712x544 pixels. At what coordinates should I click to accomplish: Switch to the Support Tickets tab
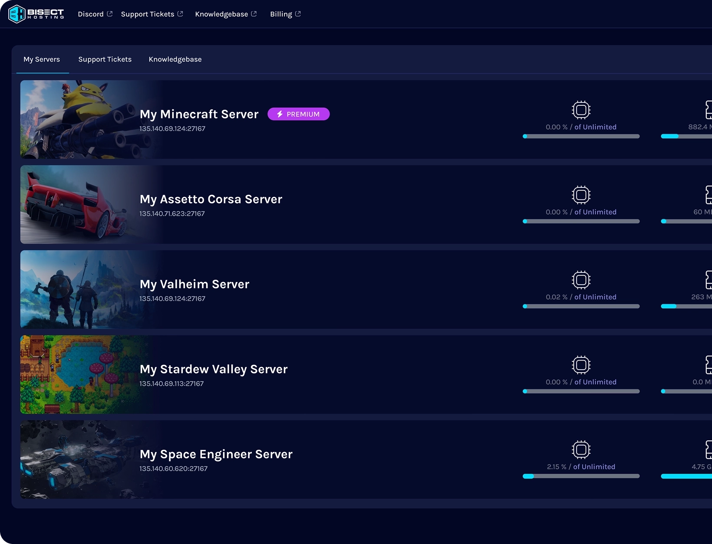[105, 59]
